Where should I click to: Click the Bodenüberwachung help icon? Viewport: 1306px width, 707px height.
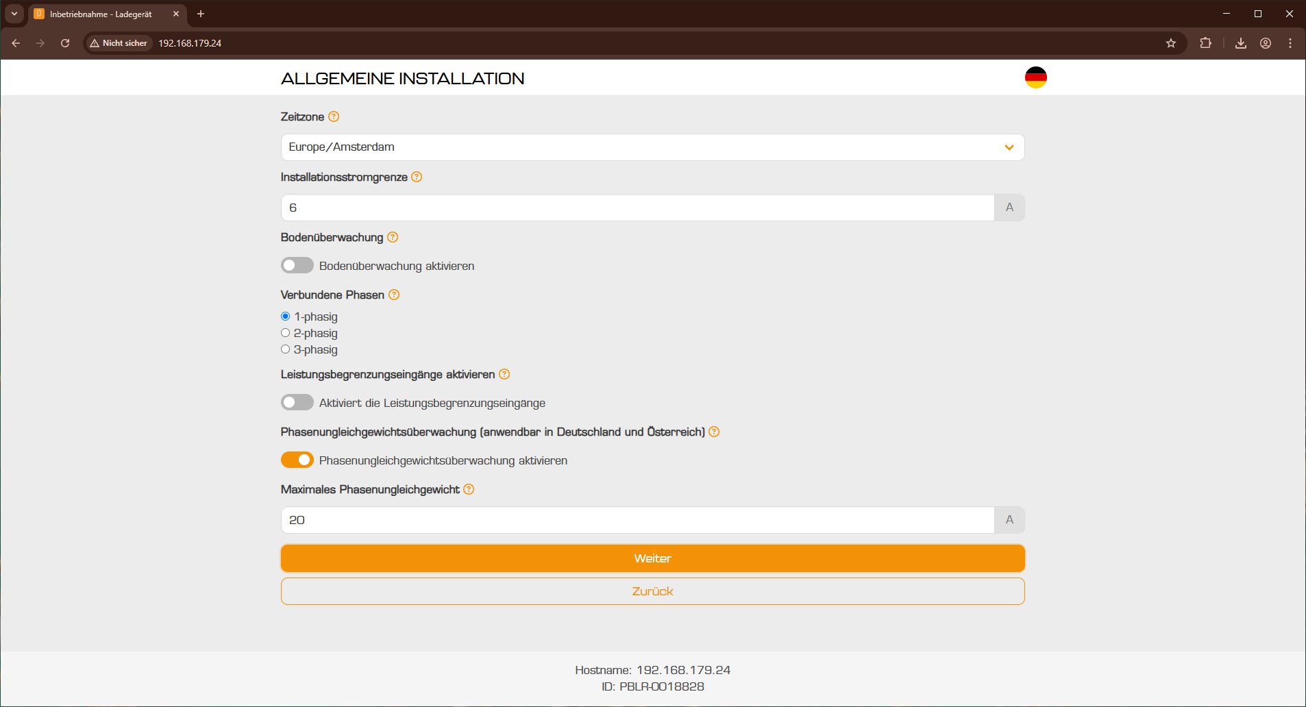[393, 237]
